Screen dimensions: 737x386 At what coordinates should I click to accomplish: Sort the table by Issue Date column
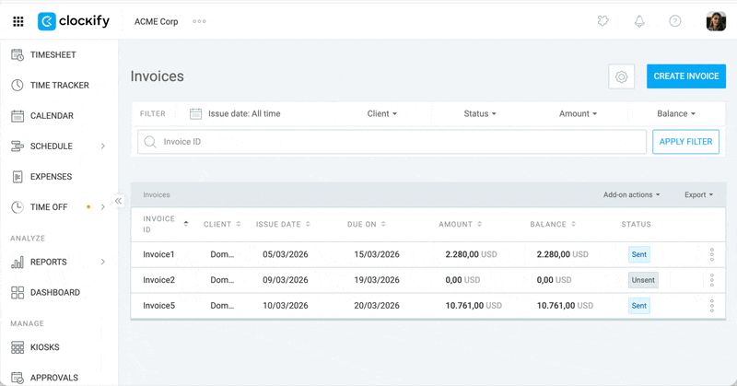click(x=283, y=224)
